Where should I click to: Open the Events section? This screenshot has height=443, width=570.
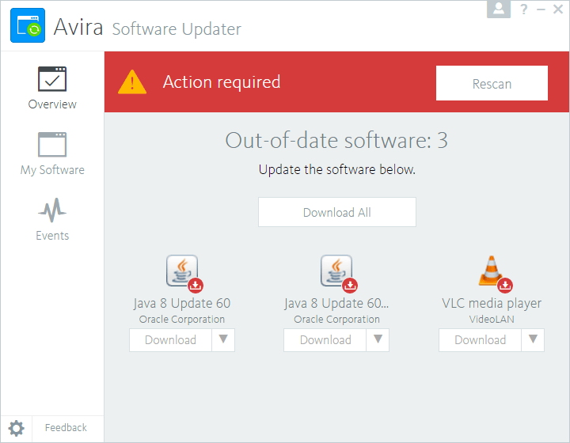pos(52,220)
